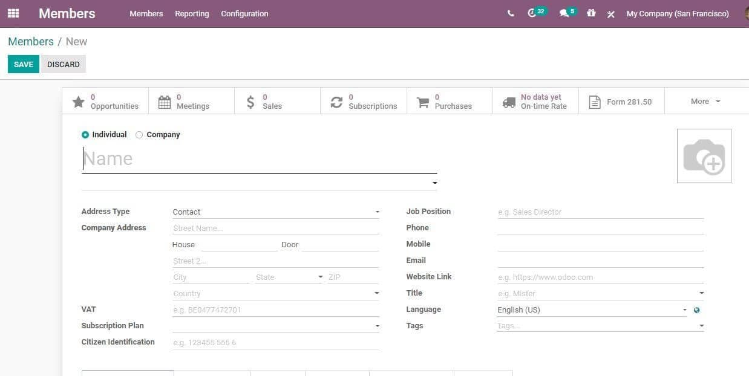Screen dimensions: 749x376
Task: Open chat conversations icon with 5 badge
Action: tap(567, 13)
